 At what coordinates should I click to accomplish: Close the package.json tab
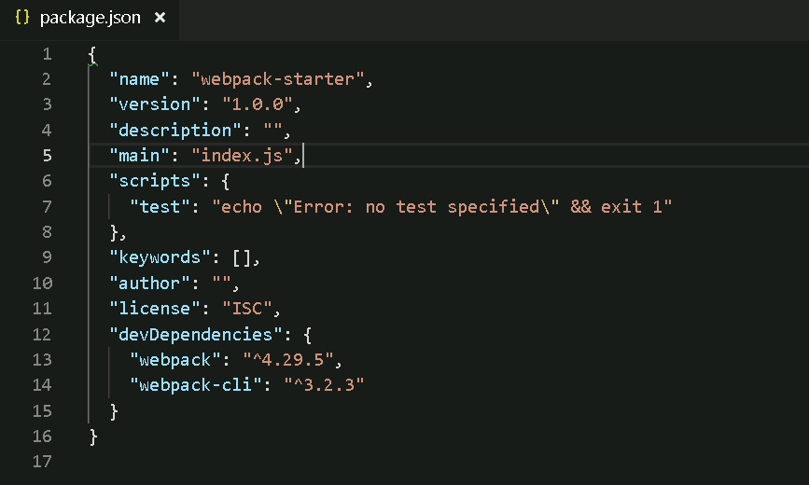[x=160, y=18]
